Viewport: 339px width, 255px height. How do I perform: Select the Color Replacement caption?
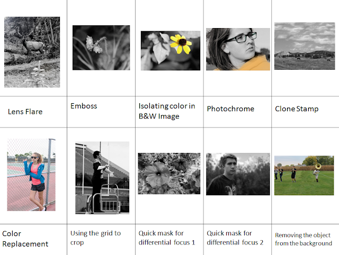coord(25,239)
